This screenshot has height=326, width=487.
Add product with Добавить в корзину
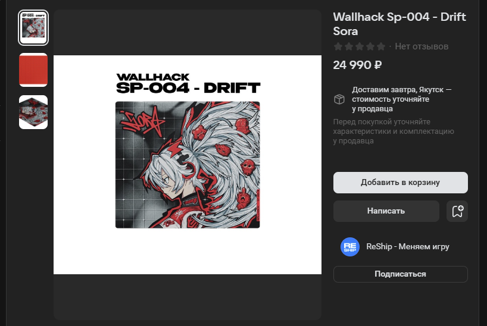point(400,183)
